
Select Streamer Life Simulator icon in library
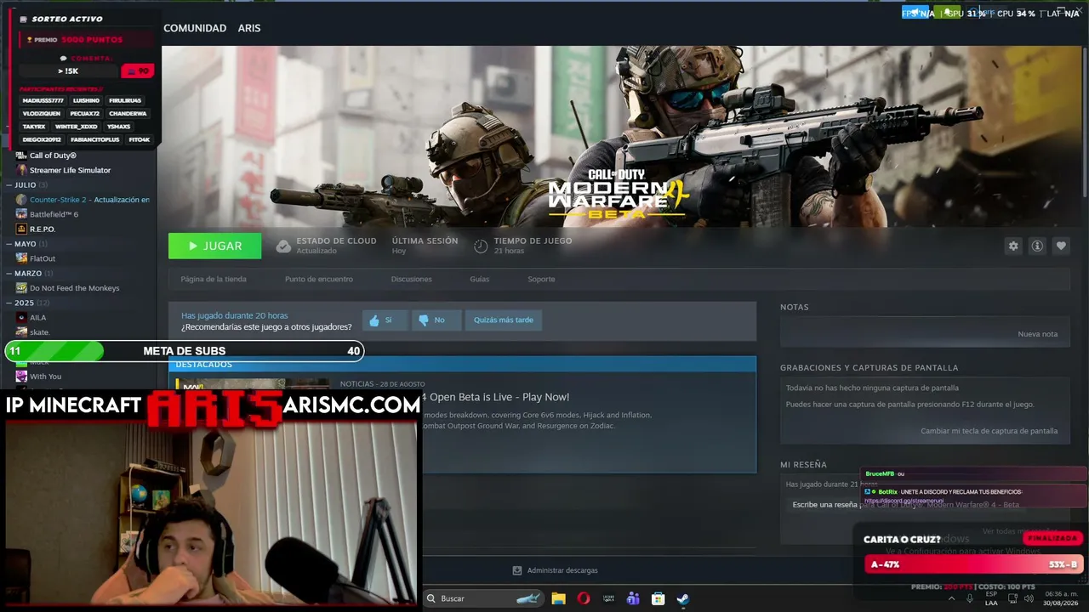21,170
